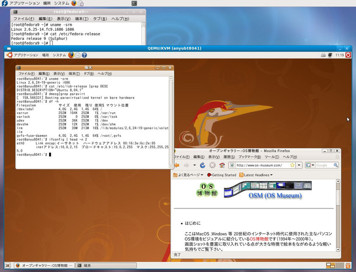Open 履歴 menu in Firefox
The height and width of the screenshot is (272, 356).
(x=229, y=157)
